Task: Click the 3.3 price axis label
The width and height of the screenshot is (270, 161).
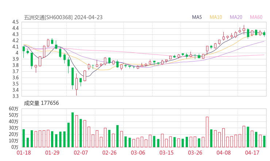Action: click(x=15, y=96)
